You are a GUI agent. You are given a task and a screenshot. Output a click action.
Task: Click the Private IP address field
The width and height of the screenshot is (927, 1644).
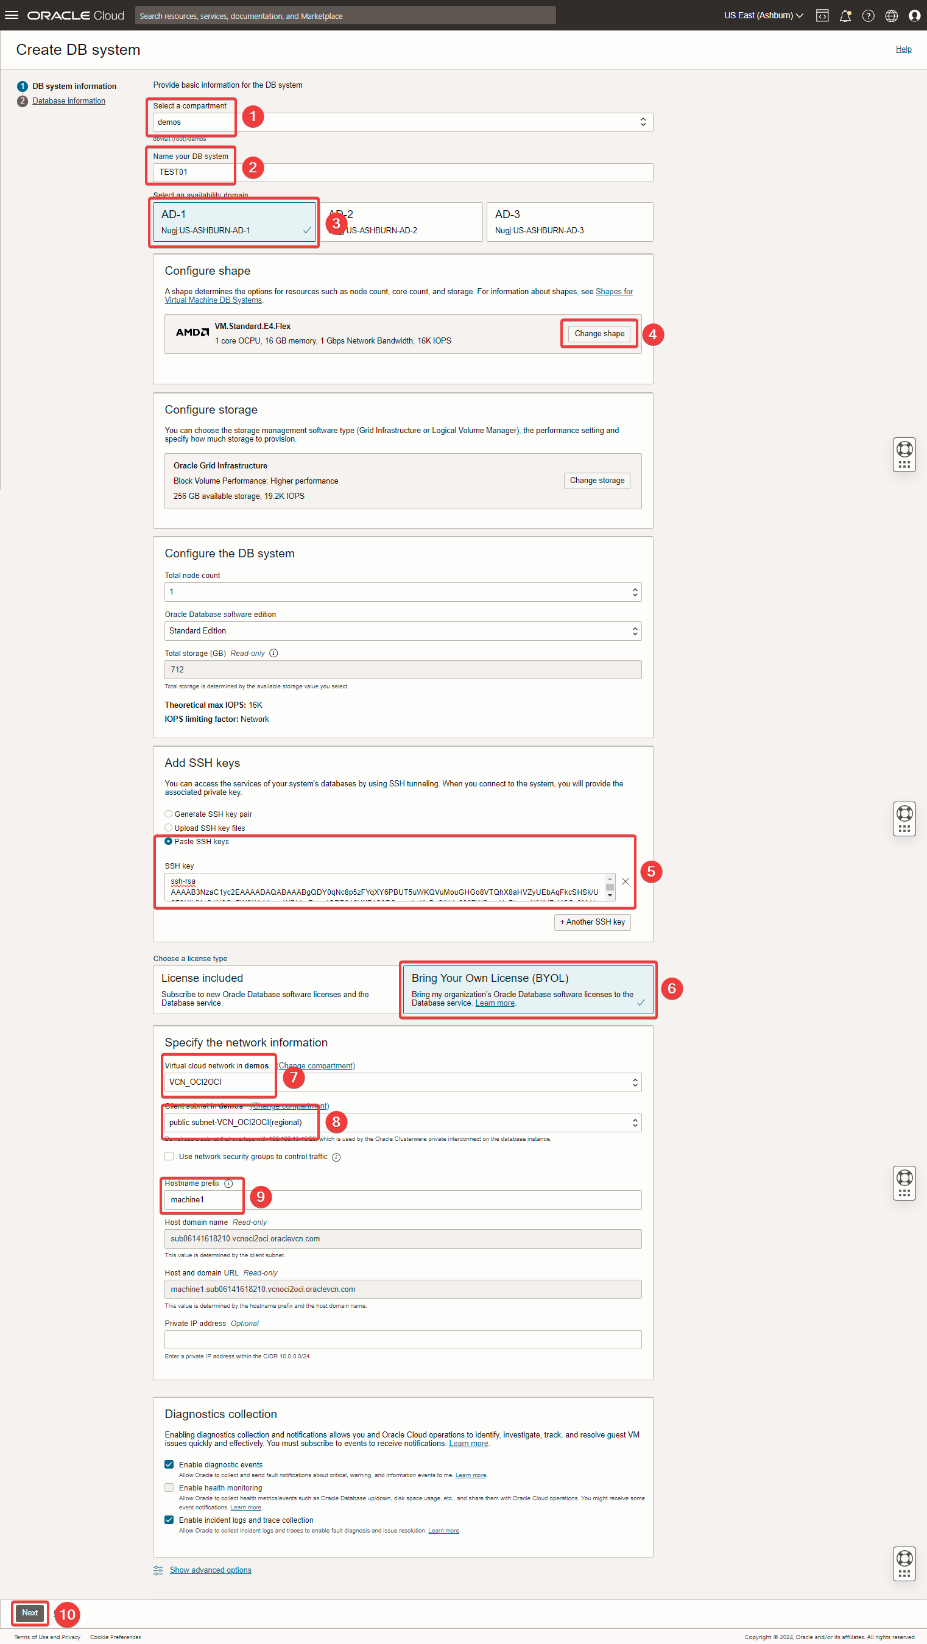point(403,1339)
